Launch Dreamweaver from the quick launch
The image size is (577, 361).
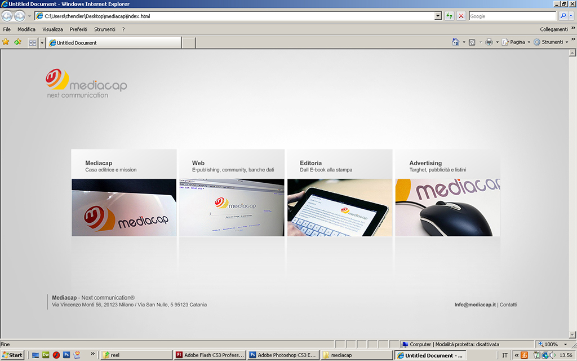46,355
